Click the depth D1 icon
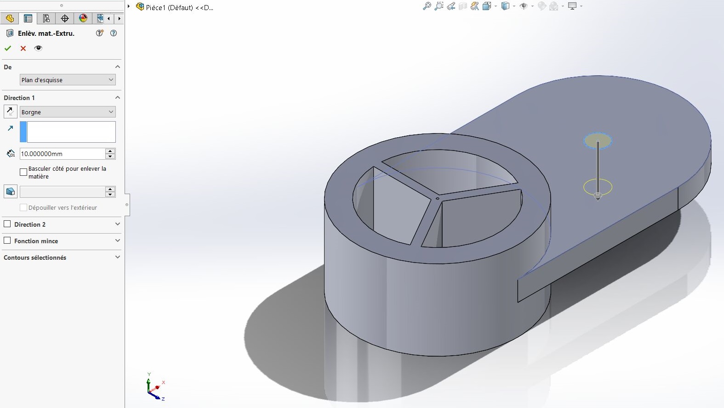 [x=11, y=154]
